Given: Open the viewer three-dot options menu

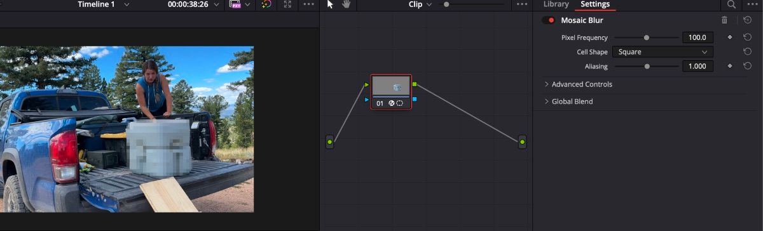Looking at the screenshot, I should (x=308, y=4).
